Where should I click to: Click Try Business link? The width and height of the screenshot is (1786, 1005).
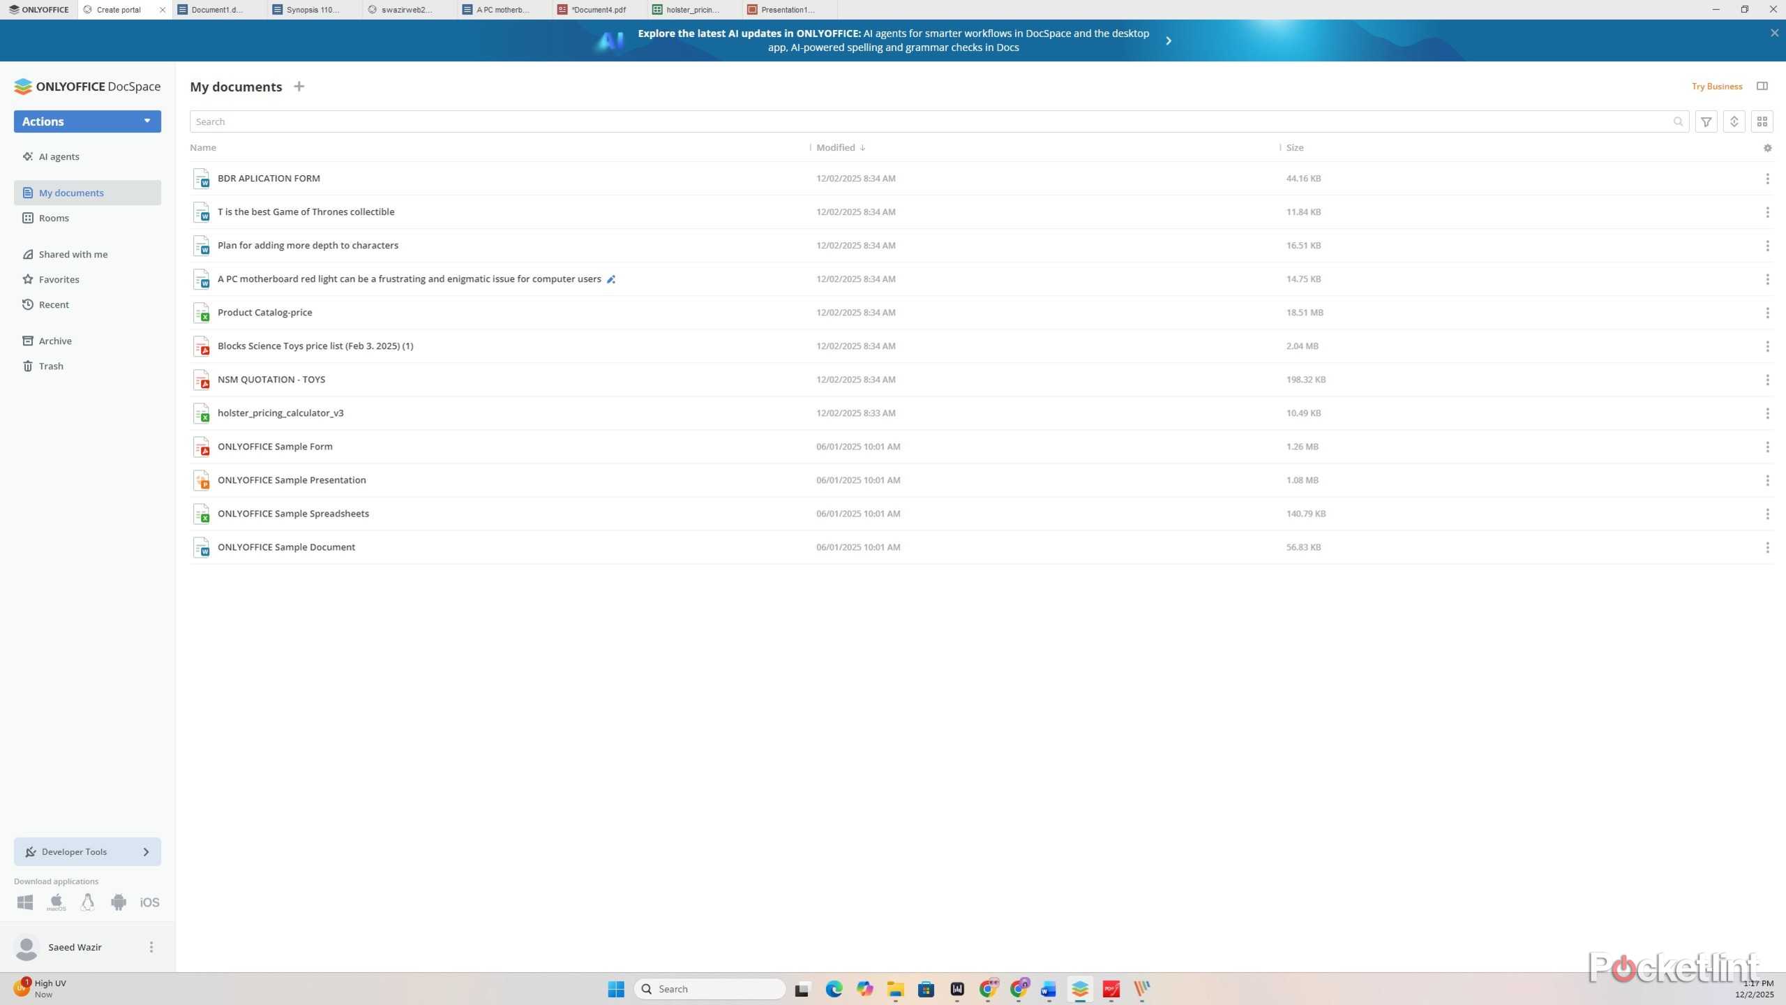pos(1717,87)
